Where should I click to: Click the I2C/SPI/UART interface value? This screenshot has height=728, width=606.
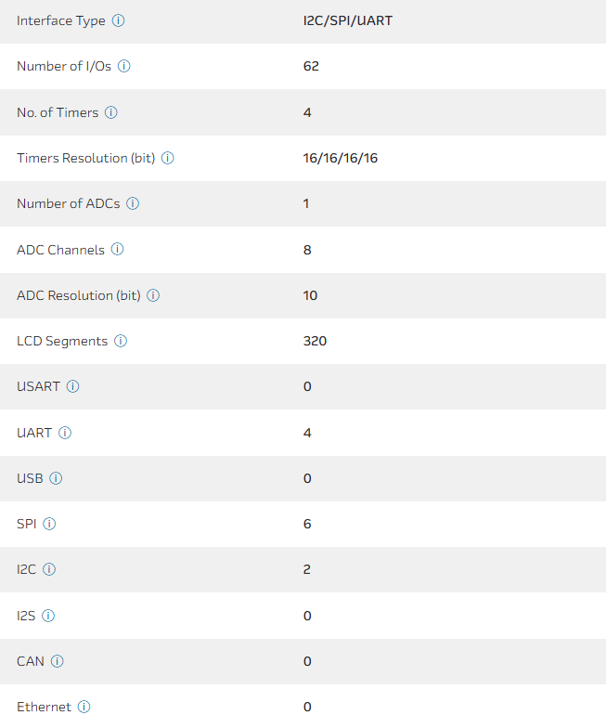347,20
